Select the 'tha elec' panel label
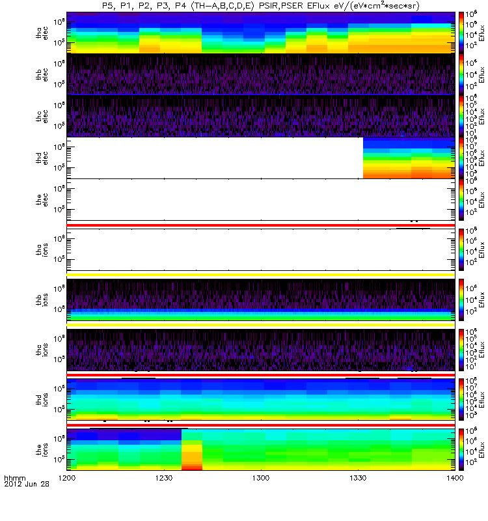The width and height of the screenshot is (488, 521). [x=42, y=33]
